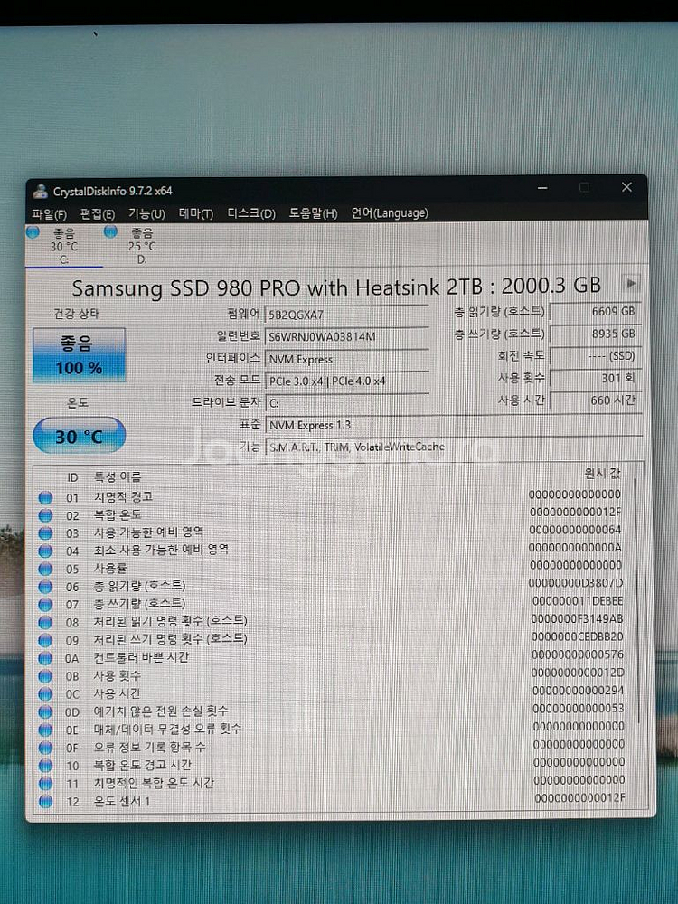678x904 pixels.
Task: Select the row 치명적 경고
Action: tap(332, 496)
